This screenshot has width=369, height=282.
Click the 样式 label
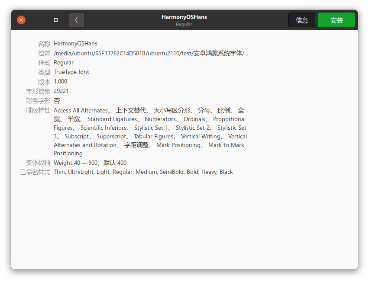[x=44, y=63]
